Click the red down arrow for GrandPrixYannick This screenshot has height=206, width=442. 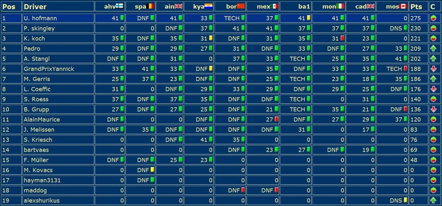click(434, 69)
